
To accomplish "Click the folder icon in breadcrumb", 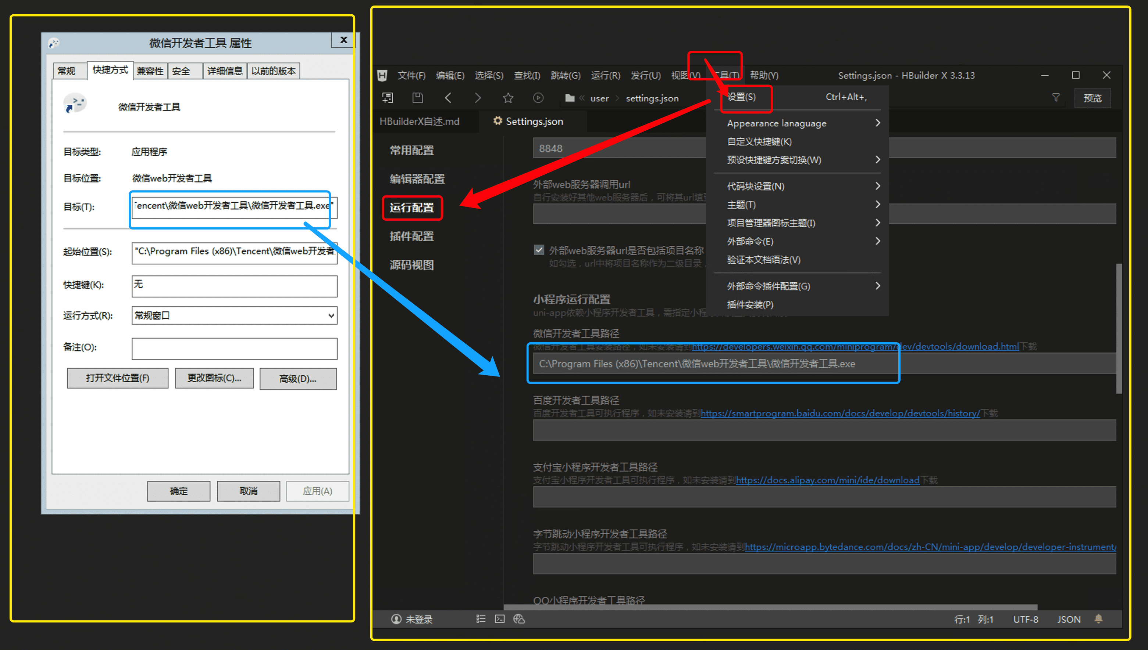I will pos(570,98).
